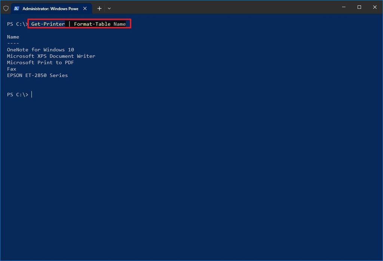The height and width of the screenshot is (261, 383).
Task: Select the highlighted Get-Printer command text
Action: [x=48, y=24]
